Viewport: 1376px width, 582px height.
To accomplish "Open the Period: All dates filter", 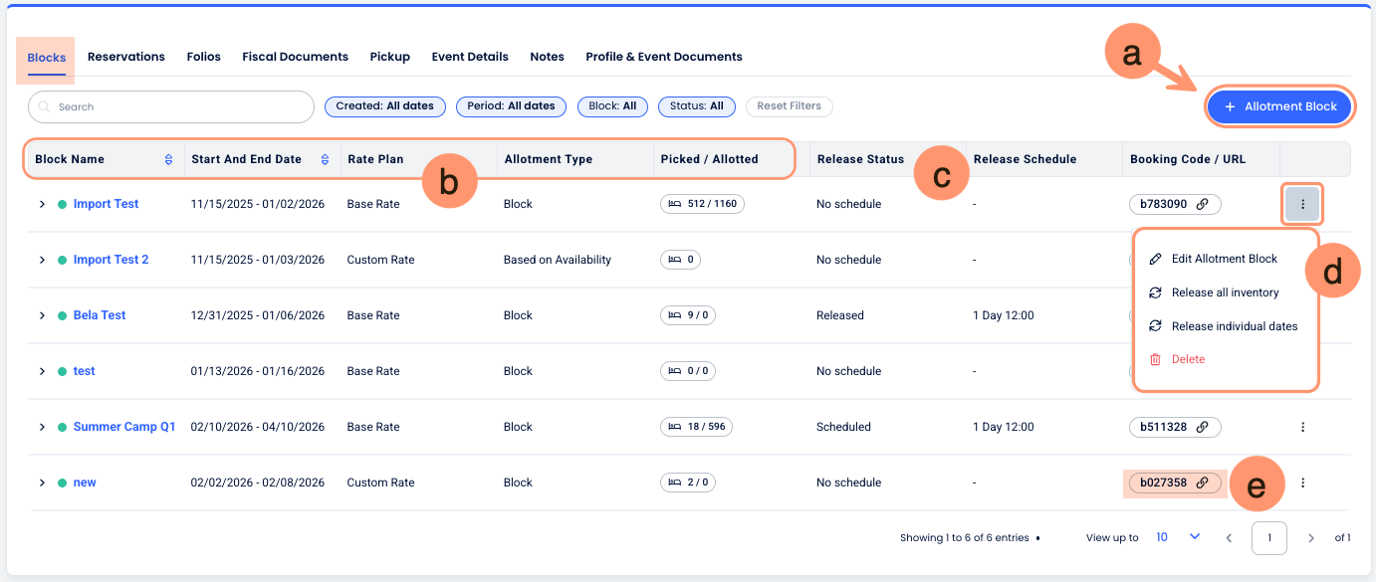I will click(512, 106).
